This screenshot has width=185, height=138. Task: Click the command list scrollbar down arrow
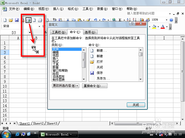(x=140, y=79)
